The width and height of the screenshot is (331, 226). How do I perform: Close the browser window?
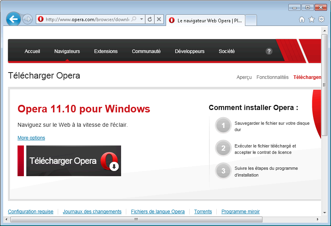[x=321, y=8]
